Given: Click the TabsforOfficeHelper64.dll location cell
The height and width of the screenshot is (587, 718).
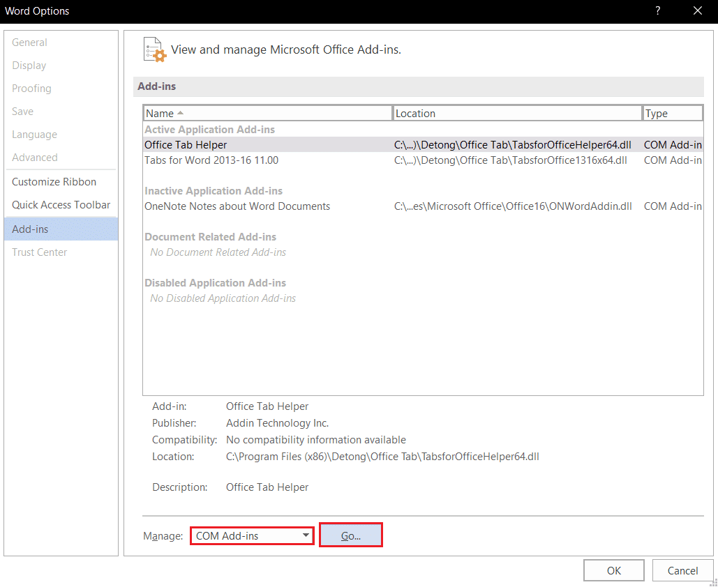Looking at the screenshot, I should click(x=512, y=145).
